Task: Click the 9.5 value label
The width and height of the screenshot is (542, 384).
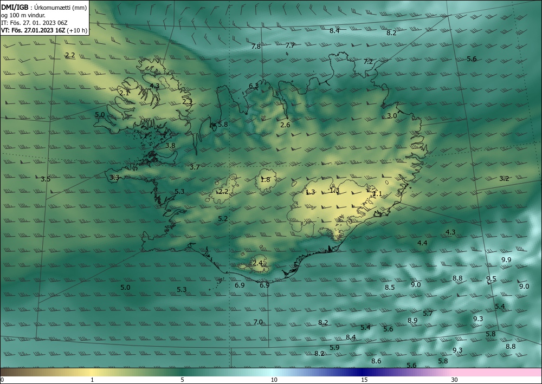Action: (491, 279)
